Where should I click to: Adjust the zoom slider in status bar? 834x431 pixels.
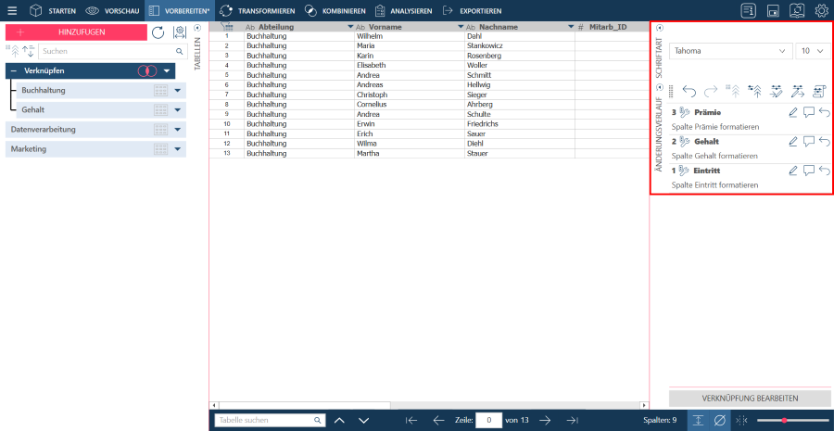coord(793,421)
